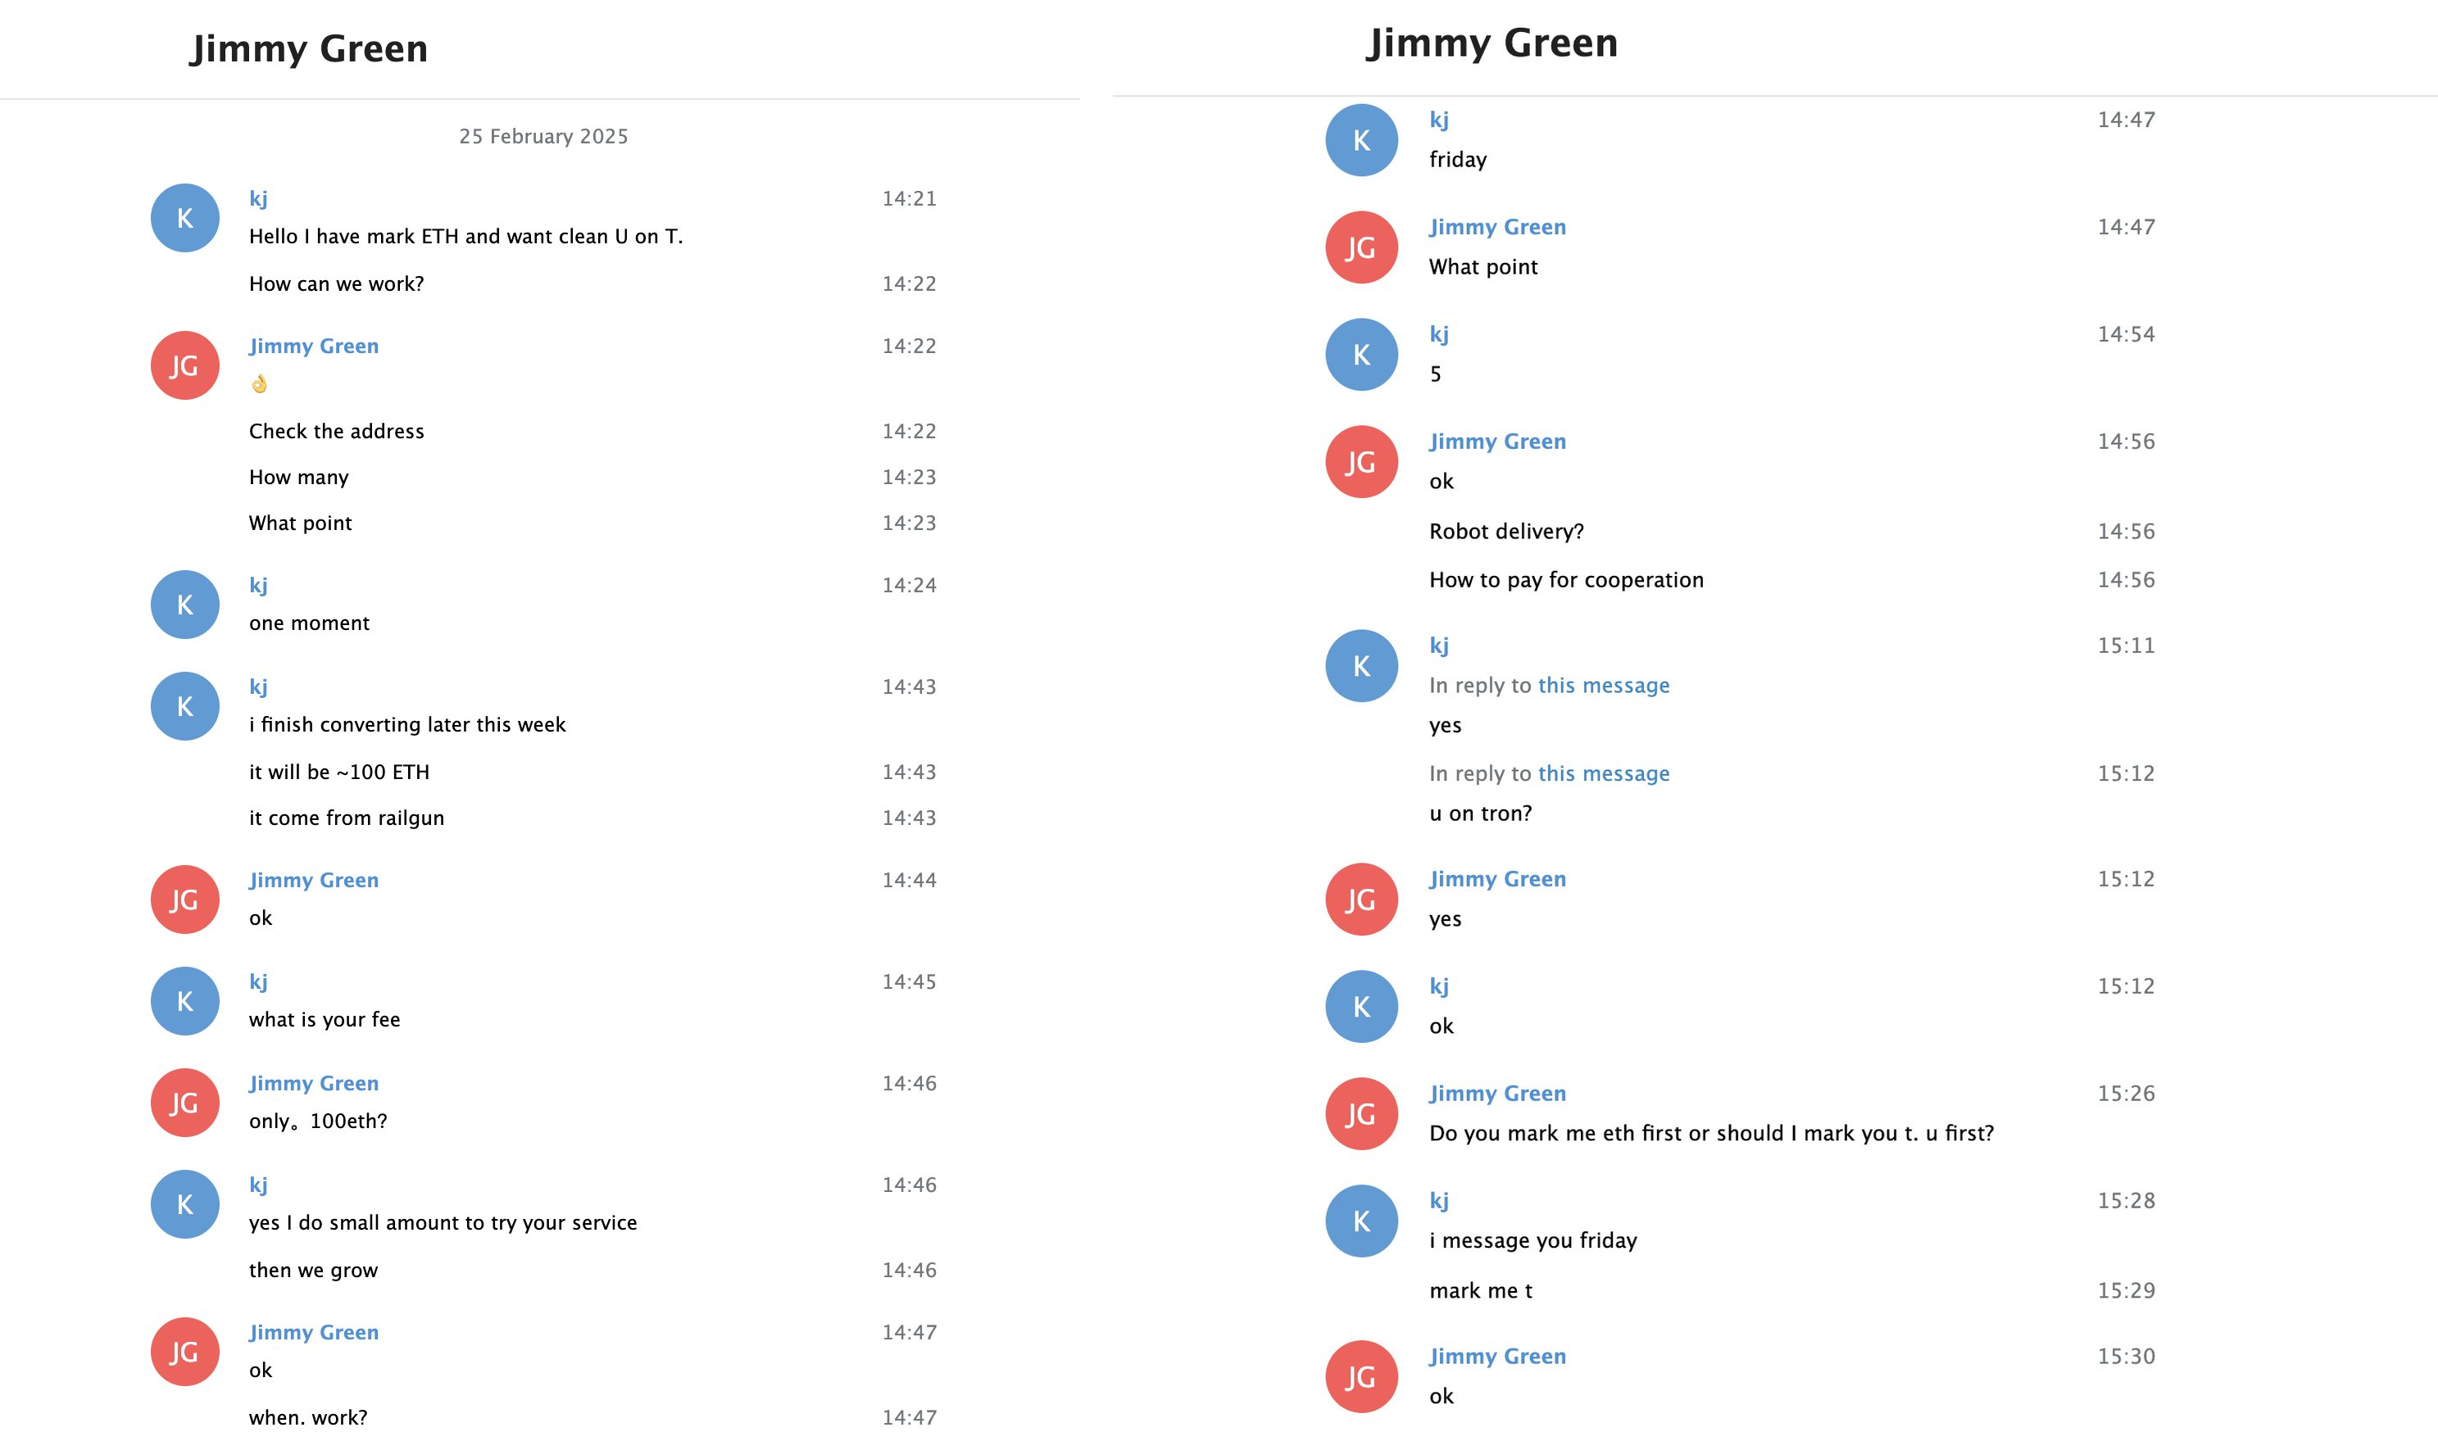Image resolution: width=2438 pixels, height=1432 pixels.
Task: Click the JG avatar beside 'Do you mark me eth first'
Action: pos(1361,1114)
